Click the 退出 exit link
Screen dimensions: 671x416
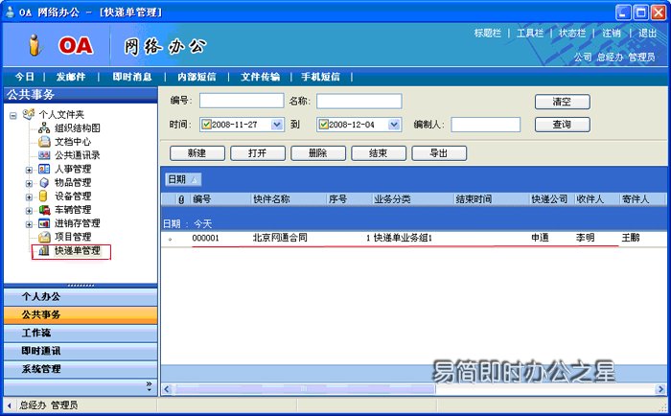pyautogui.click(x=647, y=33)
